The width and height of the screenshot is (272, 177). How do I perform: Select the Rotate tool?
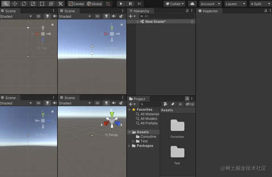click(x=24, y=4)
